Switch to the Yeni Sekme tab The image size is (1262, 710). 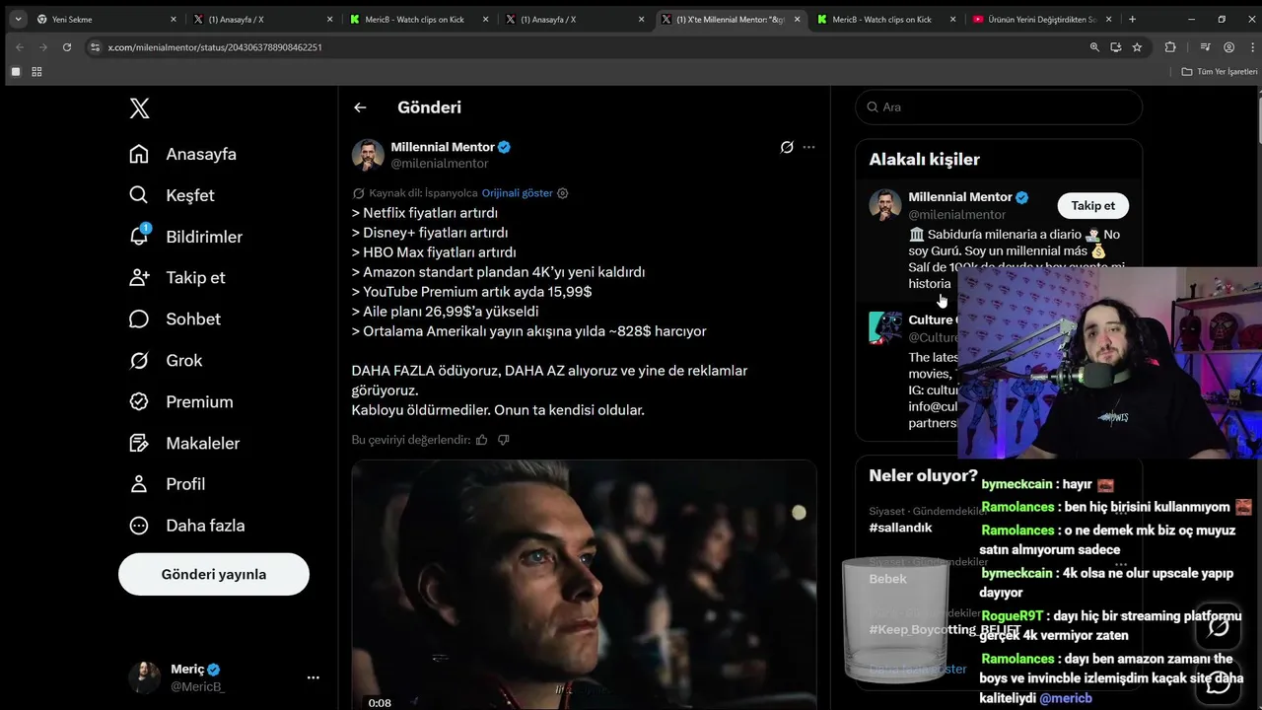(105, 19)
